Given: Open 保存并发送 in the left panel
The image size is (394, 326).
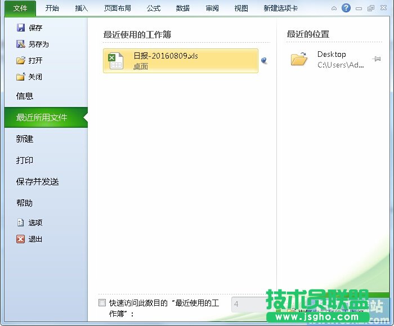Looking at the screenshot, I should pos(38,182).
